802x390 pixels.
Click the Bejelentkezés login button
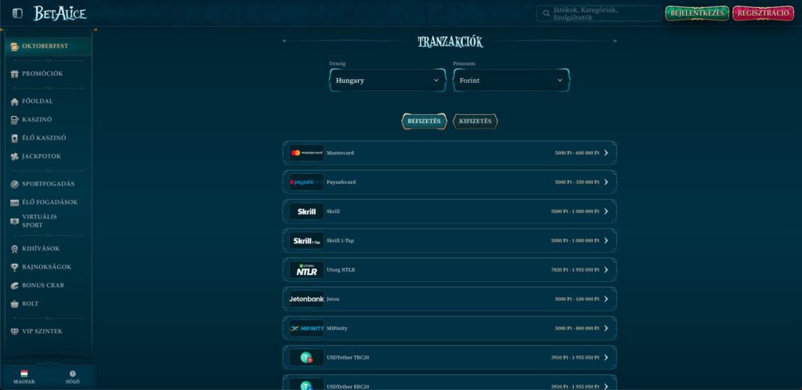pyautogui.click(x=696, y=13)
